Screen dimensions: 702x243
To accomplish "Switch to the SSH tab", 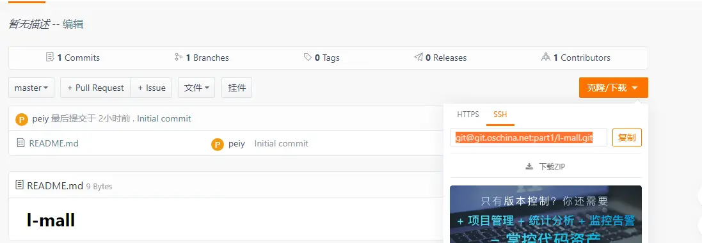I will [x=500, y=114].
